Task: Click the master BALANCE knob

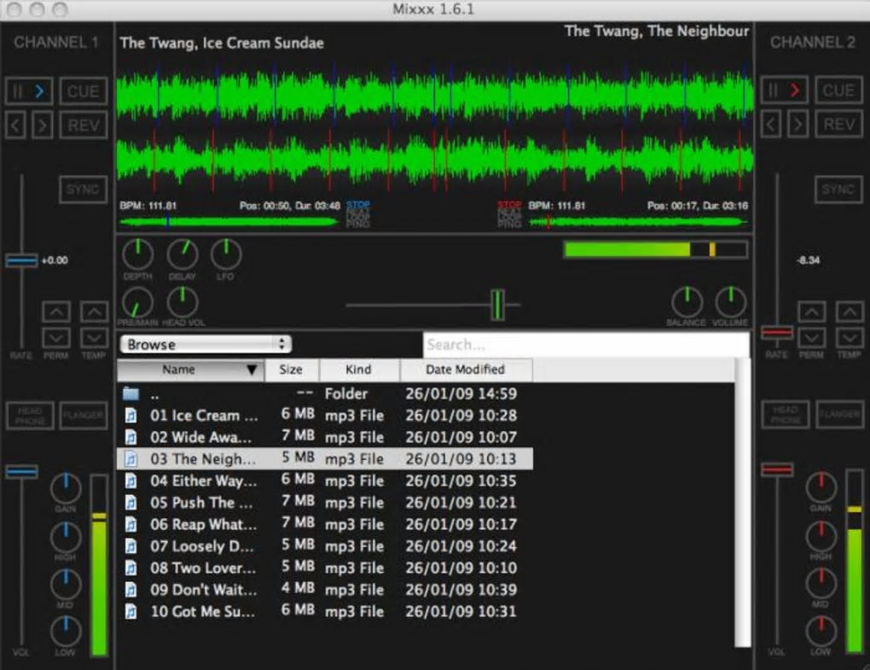Action: click(687, 302)
